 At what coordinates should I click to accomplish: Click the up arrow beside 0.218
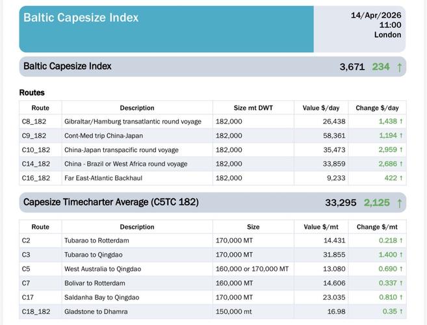click(x=401, y=240)
